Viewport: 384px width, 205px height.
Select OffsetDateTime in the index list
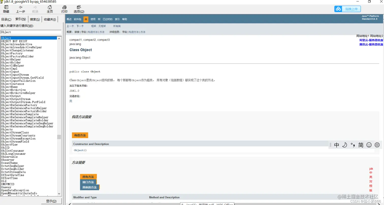point(13,175)
